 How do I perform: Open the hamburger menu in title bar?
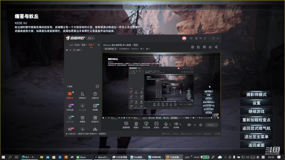(x=205, y=38)
